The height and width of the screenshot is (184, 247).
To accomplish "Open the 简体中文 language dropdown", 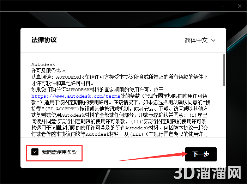I will pos(200,41).
